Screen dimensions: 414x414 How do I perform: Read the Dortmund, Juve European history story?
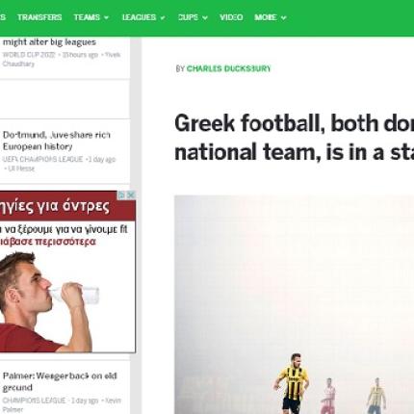tap(57, 141)
